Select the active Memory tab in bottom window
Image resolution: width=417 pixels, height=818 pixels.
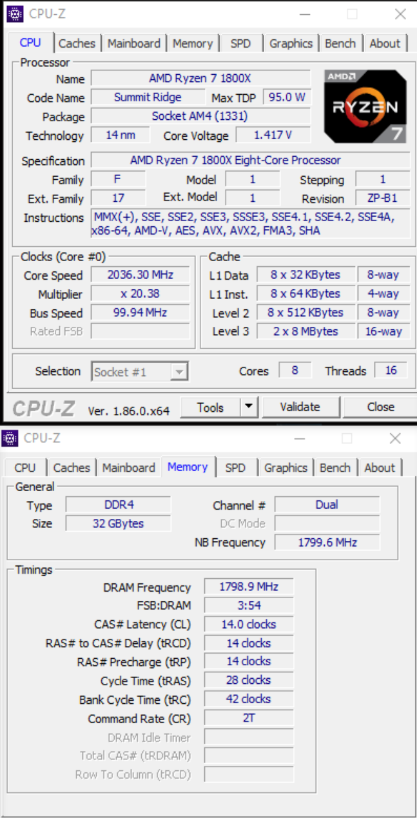tap(188, 467)
